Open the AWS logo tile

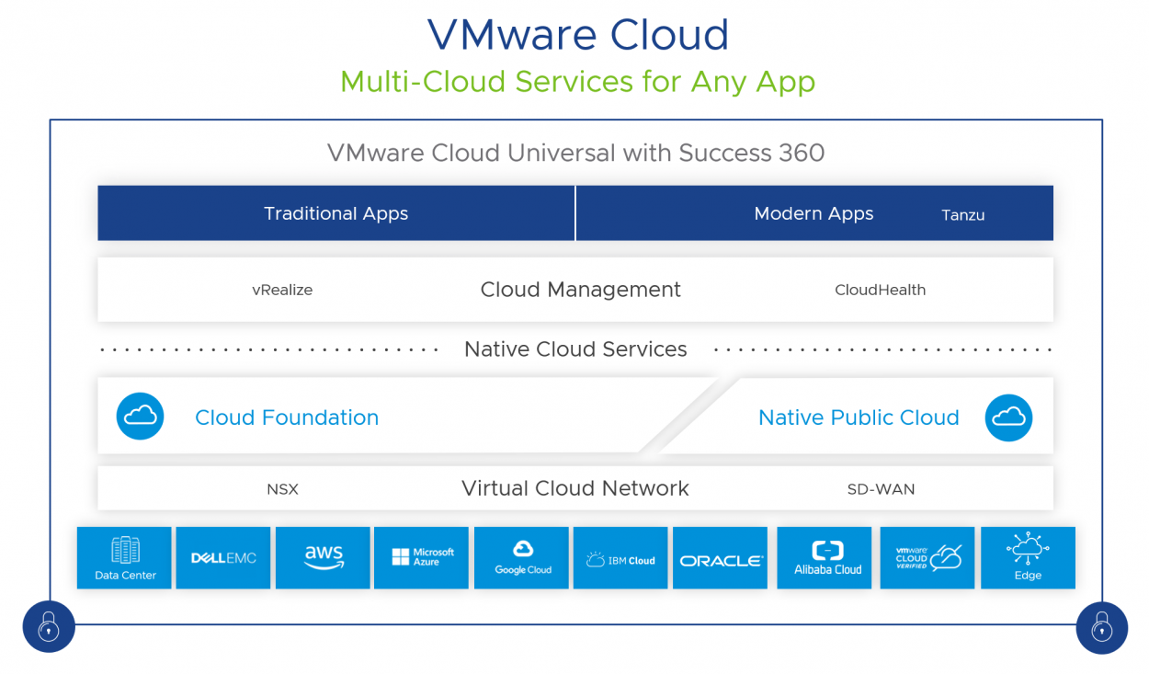click(323, 558)
